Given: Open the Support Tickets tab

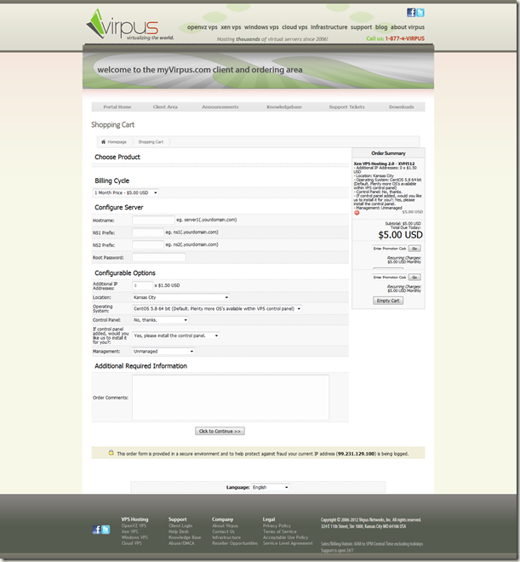Looking at the screenshot, I should point(346,106).
